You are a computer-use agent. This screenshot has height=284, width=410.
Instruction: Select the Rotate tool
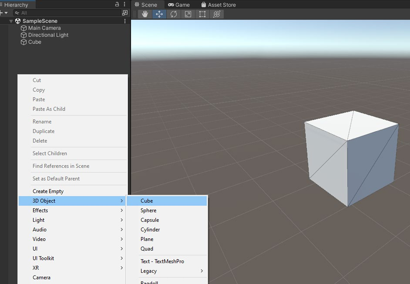[x=174, y=14]
